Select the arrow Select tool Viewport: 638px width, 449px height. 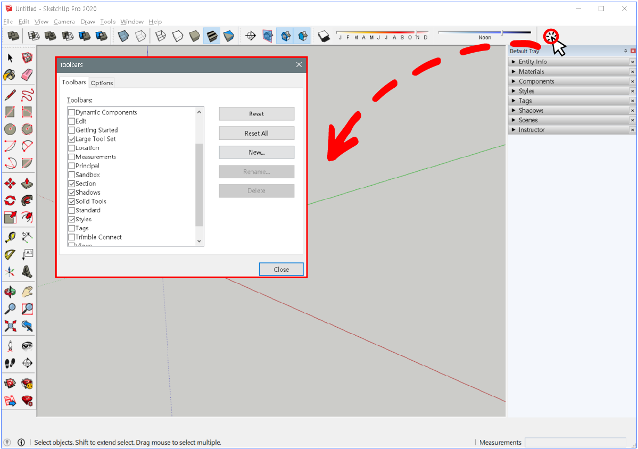tap(10, 58)
